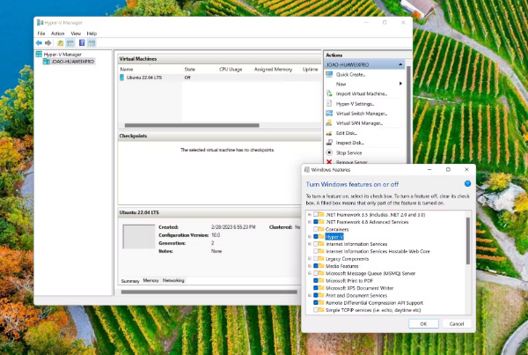
Task: Check the Containers feature checkbox
Action: [x=316, y=229]
